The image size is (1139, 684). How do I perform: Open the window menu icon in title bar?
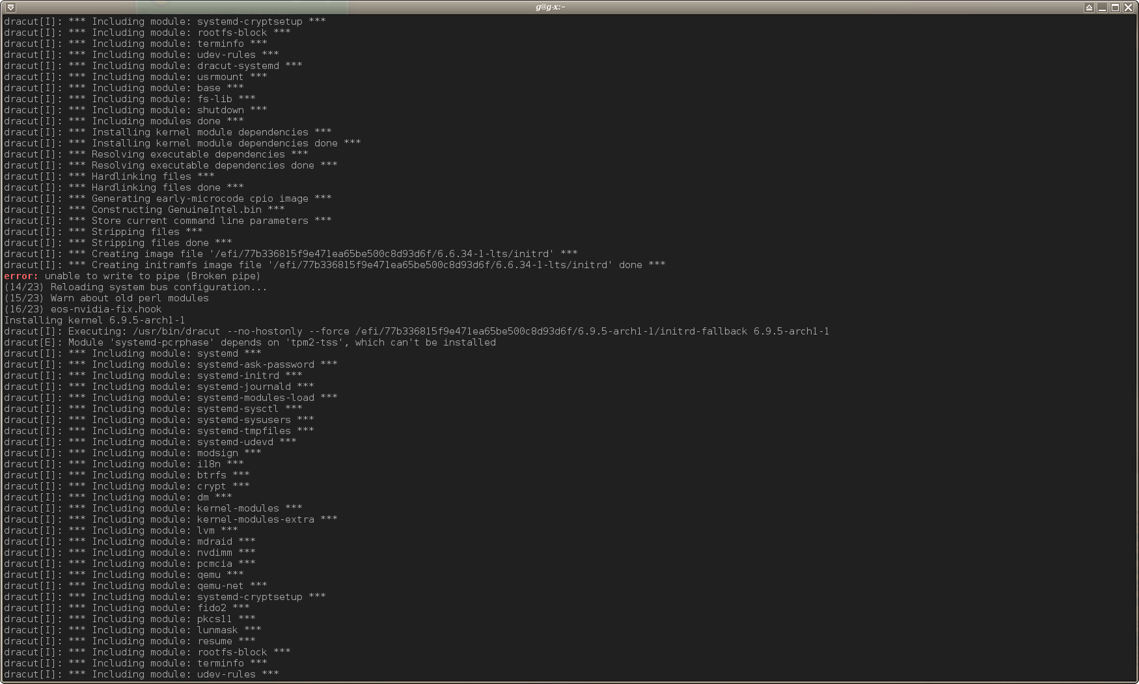(10, 7)
